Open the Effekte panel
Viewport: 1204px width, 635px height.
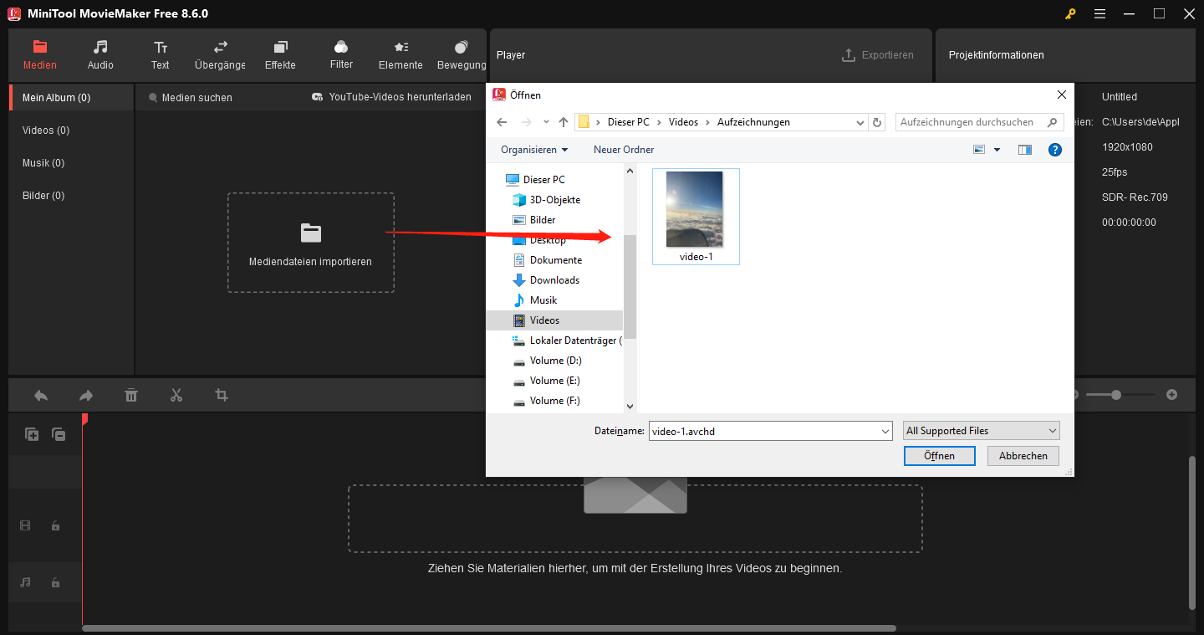tap(280, 54)
